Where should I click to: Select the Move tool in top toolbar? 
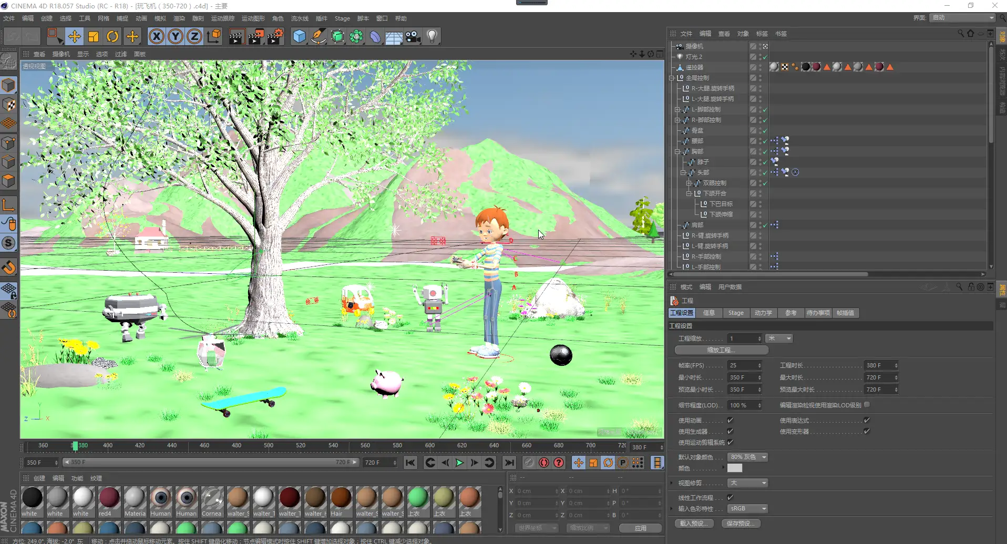pos(74,36)
